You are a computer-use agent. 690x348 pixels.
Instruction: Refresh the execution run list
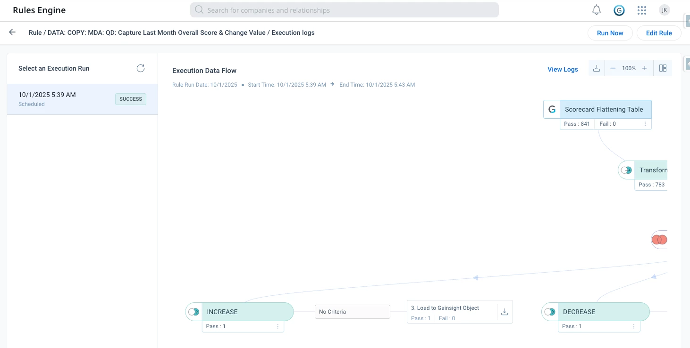[141, 68]
